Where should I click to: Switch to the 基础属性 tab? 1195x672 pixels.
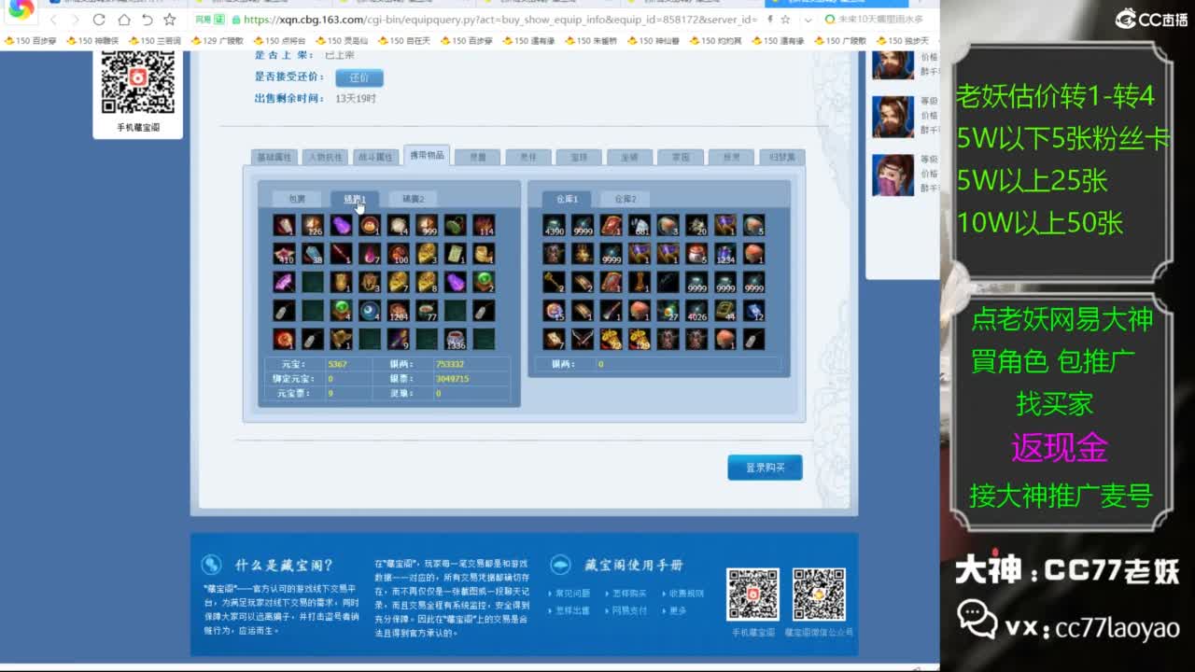274,156
